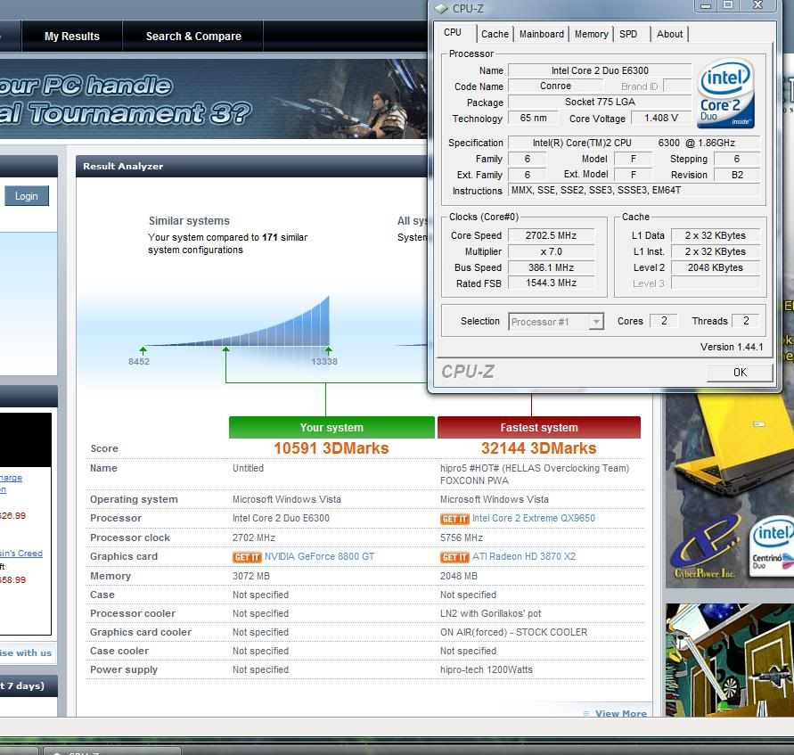
Task: Minimize the CPU-Z window
Action: [706, 6]
